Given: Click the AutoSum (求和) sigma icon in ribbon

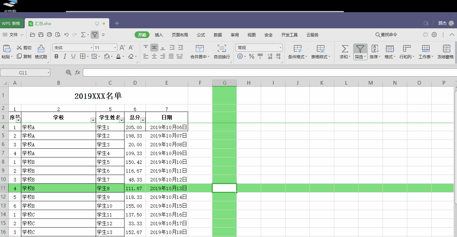Looking at the screenshot, I should 345,49.
